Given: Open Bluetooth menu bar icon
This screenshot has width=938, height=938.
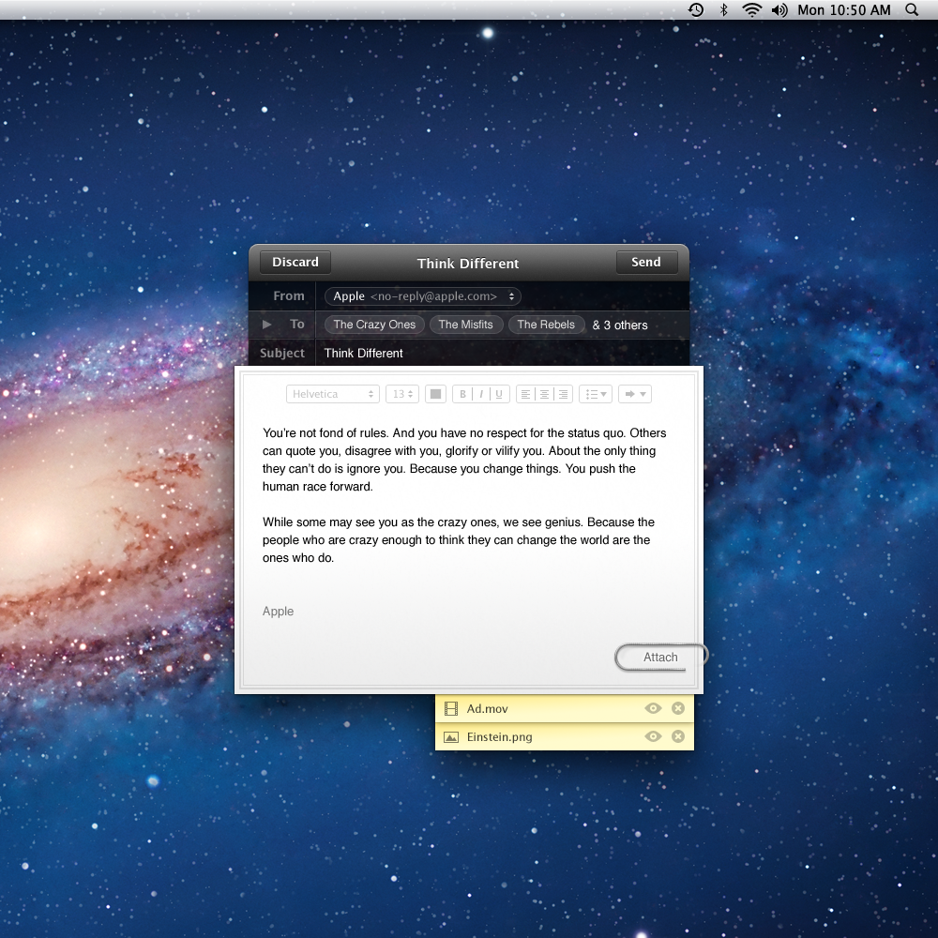Looking at the screenshot, I should [723, 9].
